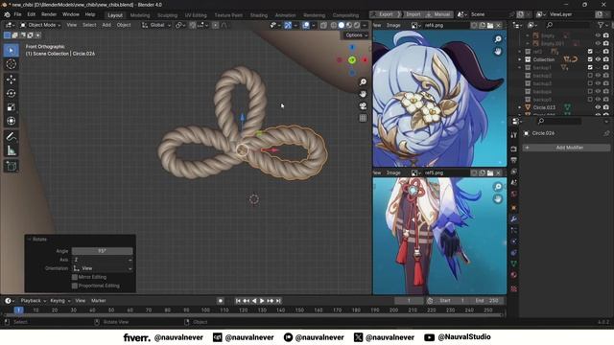This screenshot has width=614, height=345.
Task: Select material preview shading mode
Action: (x=349, y=25)
